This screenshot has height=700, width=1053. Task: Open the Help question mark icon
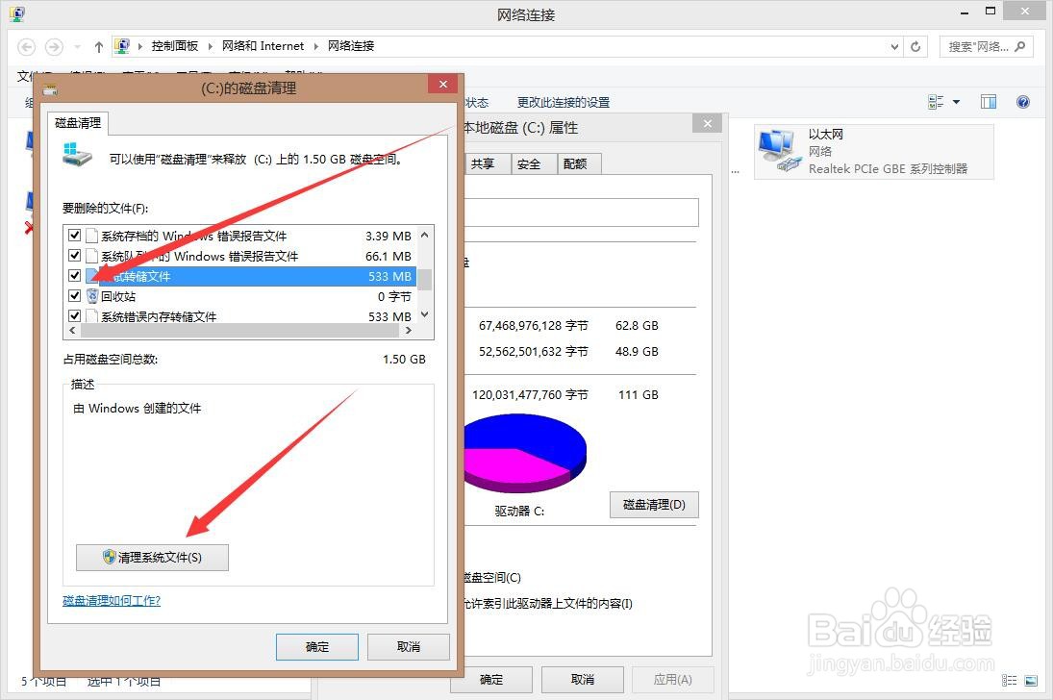(1022, 101)
